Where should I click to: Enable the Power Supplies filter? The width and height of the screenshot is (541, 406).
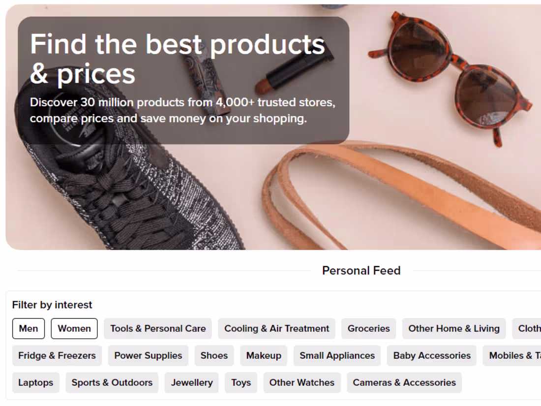tap(148, 355)
